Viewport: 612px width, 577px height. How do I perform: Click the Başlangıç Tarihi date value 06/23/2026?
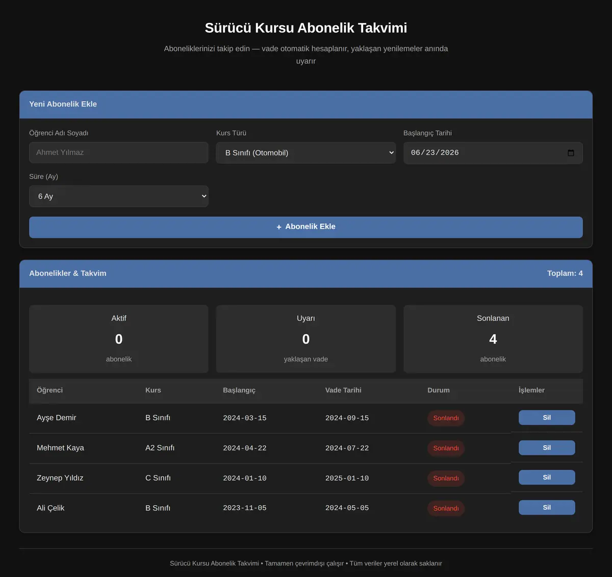click(x=435, y=153)
